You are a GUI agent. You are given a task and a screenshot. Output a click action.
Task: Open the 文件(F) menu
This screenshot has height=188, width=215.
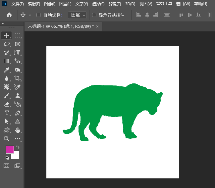pos(18,4)
